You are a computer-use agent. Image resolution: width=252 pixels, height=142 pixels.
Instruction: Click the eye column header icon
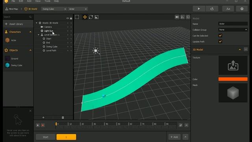pyautogui.click(x=67, y=18)
